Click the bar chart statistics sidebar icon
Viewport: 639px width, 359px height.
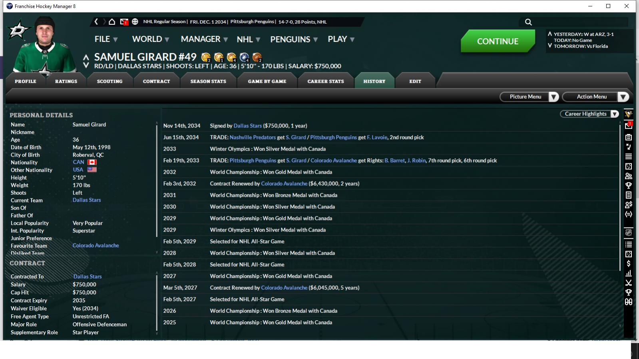click(629, 273)
